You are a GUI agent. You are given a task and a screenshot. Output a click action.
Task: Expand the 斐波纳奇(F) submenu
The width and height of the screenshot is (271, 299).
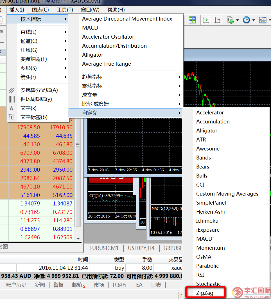pos(34,59)
